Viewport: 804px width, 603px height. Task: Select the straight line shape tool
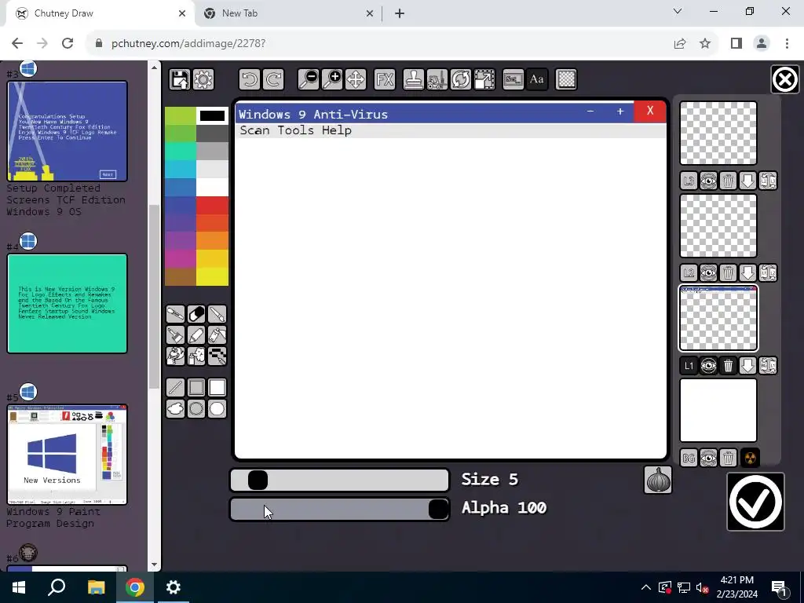click(175, 388)
